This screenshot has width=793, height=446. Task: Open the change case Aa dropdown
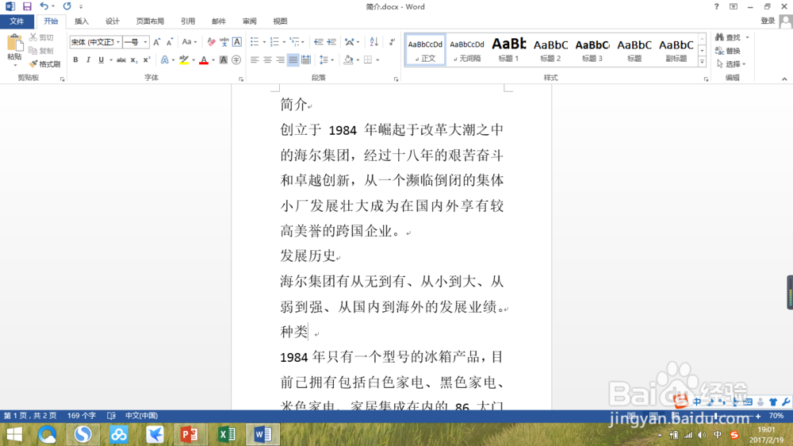[190, 42]
